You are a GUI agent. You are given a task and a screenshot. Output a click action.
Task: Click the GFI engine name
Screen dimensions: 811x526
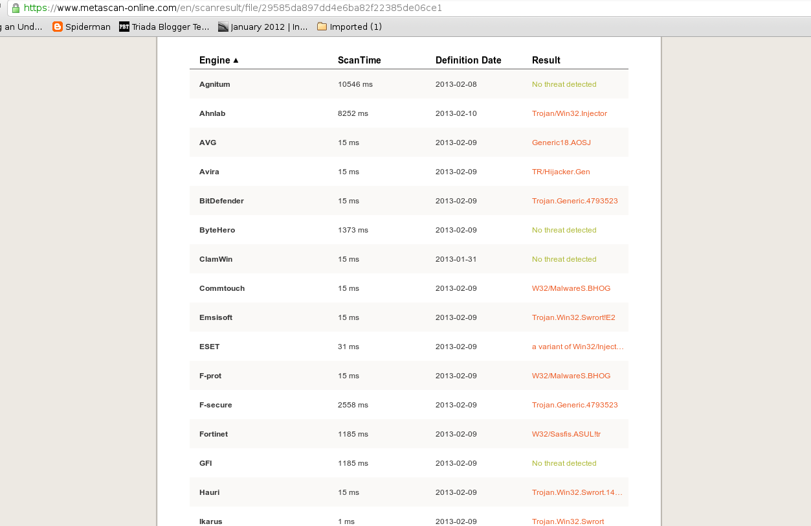coord(206,463)
